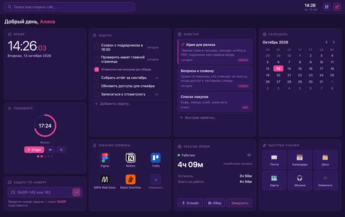Uncheck task Ответить на письма до обеда
Screen dimensions: 345x217
(x=96, y=69)
